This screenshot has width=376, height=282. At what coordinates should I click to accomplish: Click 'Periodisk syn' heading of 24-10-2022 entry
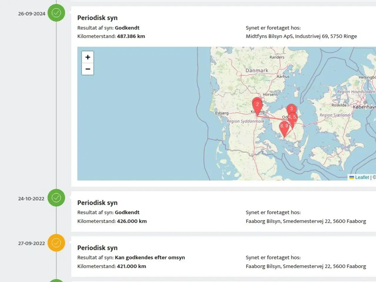[97, 203]
